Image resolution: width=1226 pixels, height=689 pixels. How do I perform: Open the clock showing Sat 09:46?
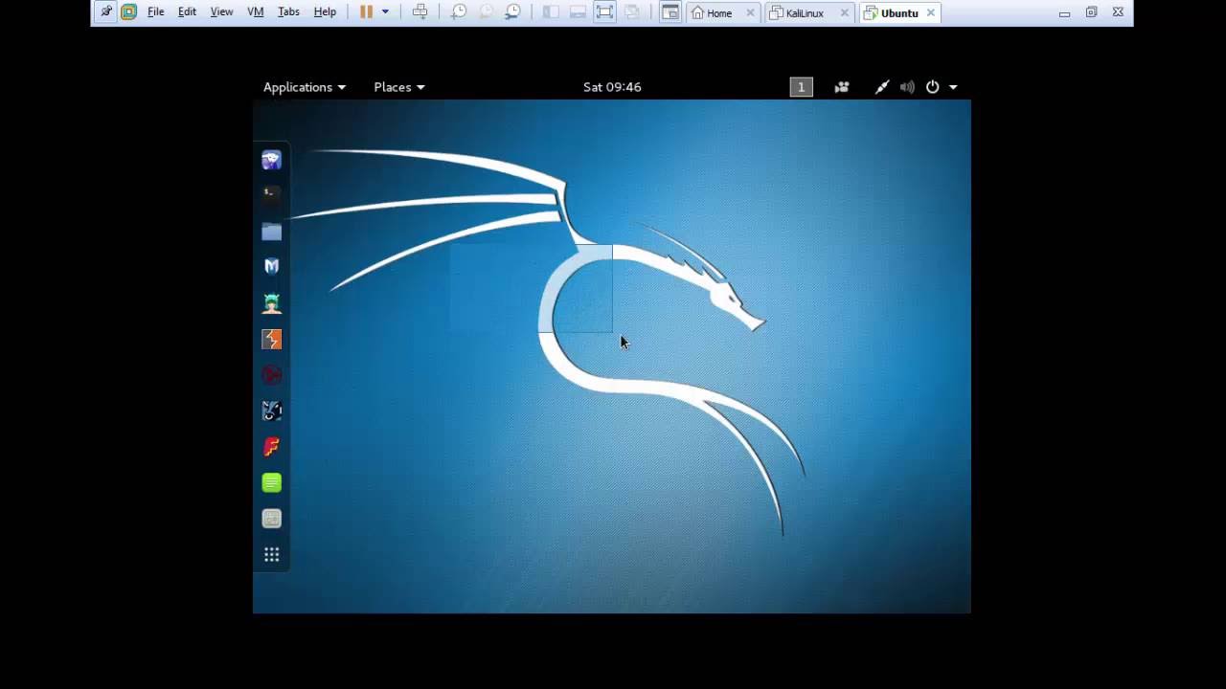tap(612, 87)
